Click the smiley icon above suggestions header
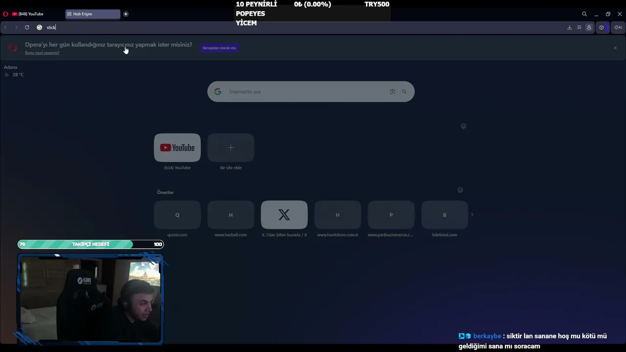Image resolution: width=626 pixels, height=352 pixels. coord(464,126)
